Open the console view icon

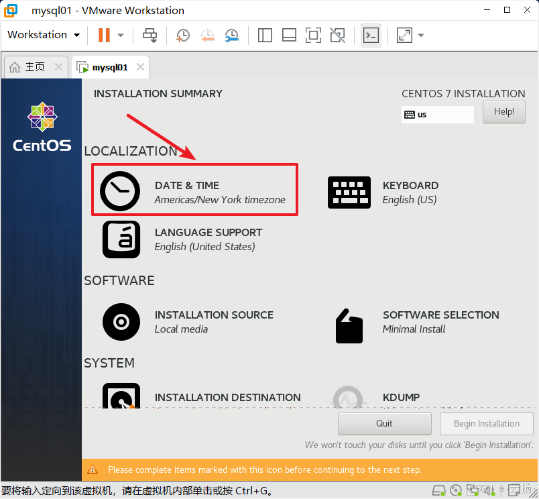point(371,35)
